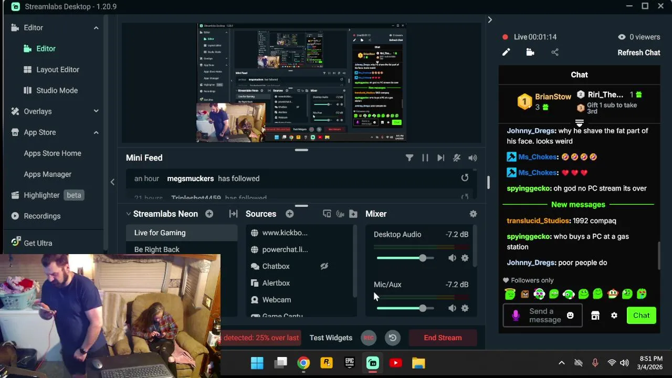This screenshot has width=672, height=378.
Task: Show hidden system tray icons
Action: click(x=561, y=363)
